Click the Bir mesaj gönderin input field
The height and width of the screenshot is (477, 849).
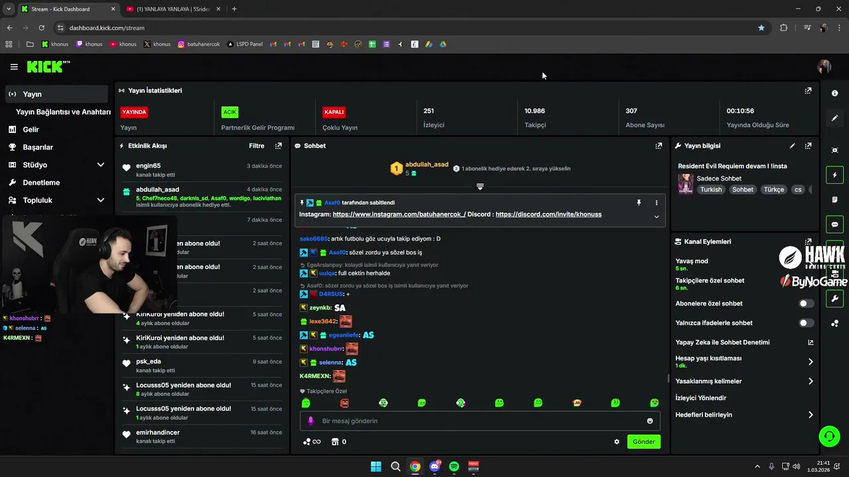(x=480, y=421)
